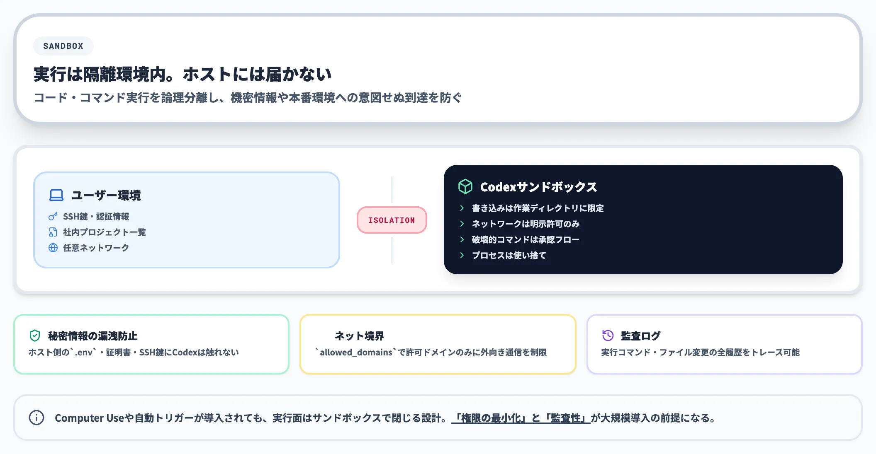
Task: Select the green cube icon of Codexサンドボックス
Action: click(x=465, y=186)
